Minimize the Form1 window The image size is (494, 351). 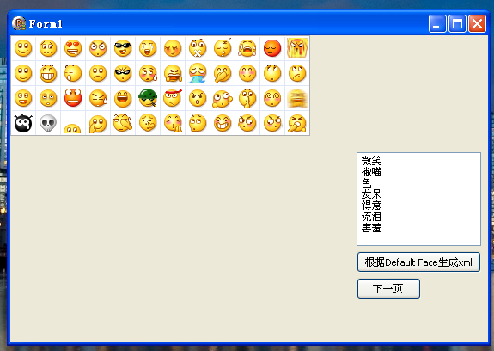[437, 23]
